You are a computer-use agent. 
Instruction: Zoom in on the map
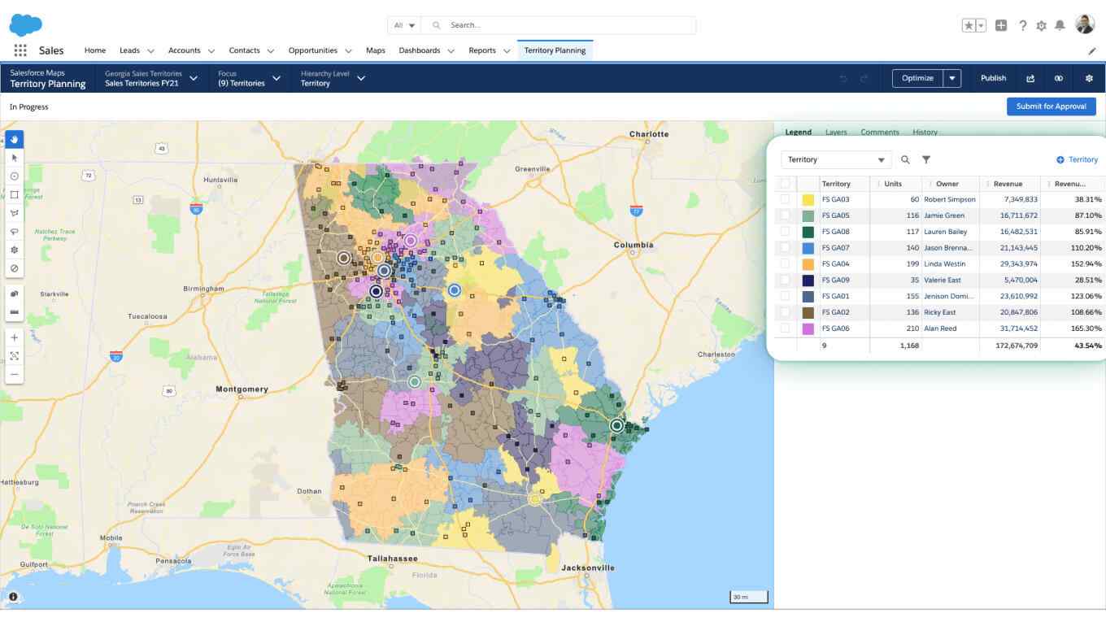15,337
